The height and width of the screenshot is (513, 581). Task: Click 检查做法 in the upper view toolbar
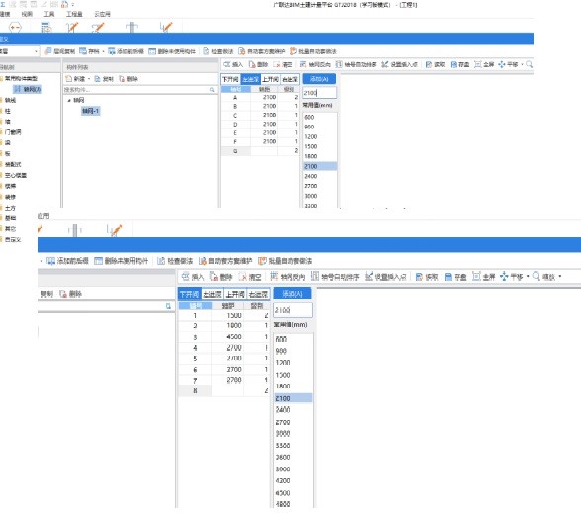pyautogui.click(x=218, y=51)
